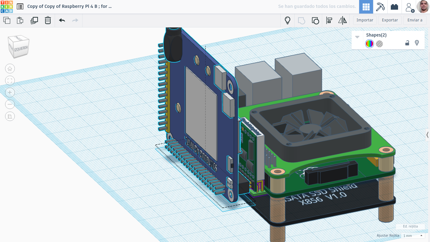The height and width of the screenshot is (242, 430).
Task: Click the Ed. rejilla button
Action: [x=410, y=227]
